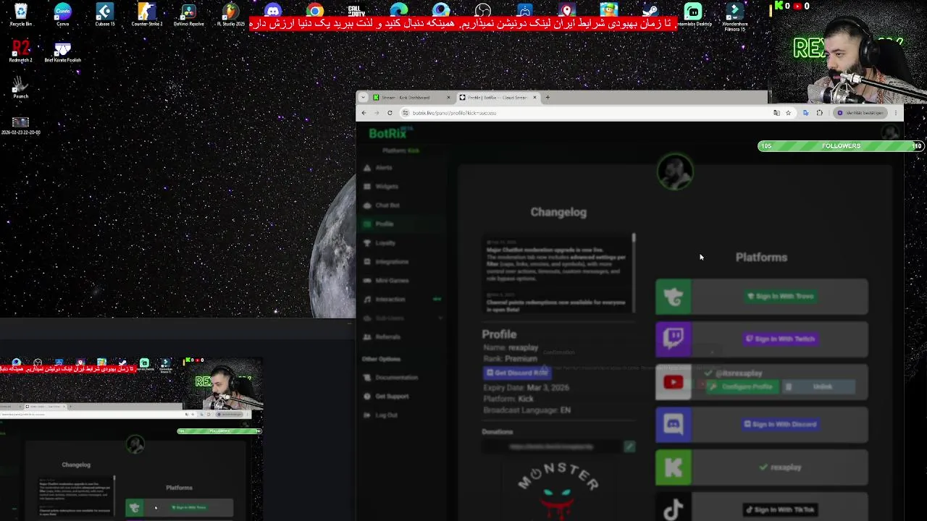
Task: Click the Get Discord Role button
Action: (x=516, y=373)
